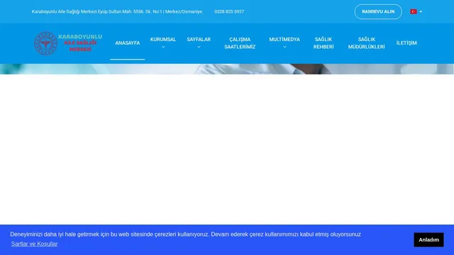Click the hero banner image strip
The image size is (454, 255).
pyautogui.click(x=227, y=69)
